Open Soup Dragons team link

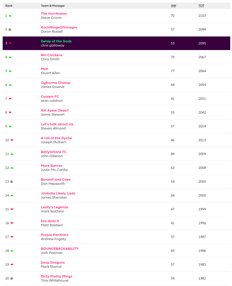pos(53,262)
